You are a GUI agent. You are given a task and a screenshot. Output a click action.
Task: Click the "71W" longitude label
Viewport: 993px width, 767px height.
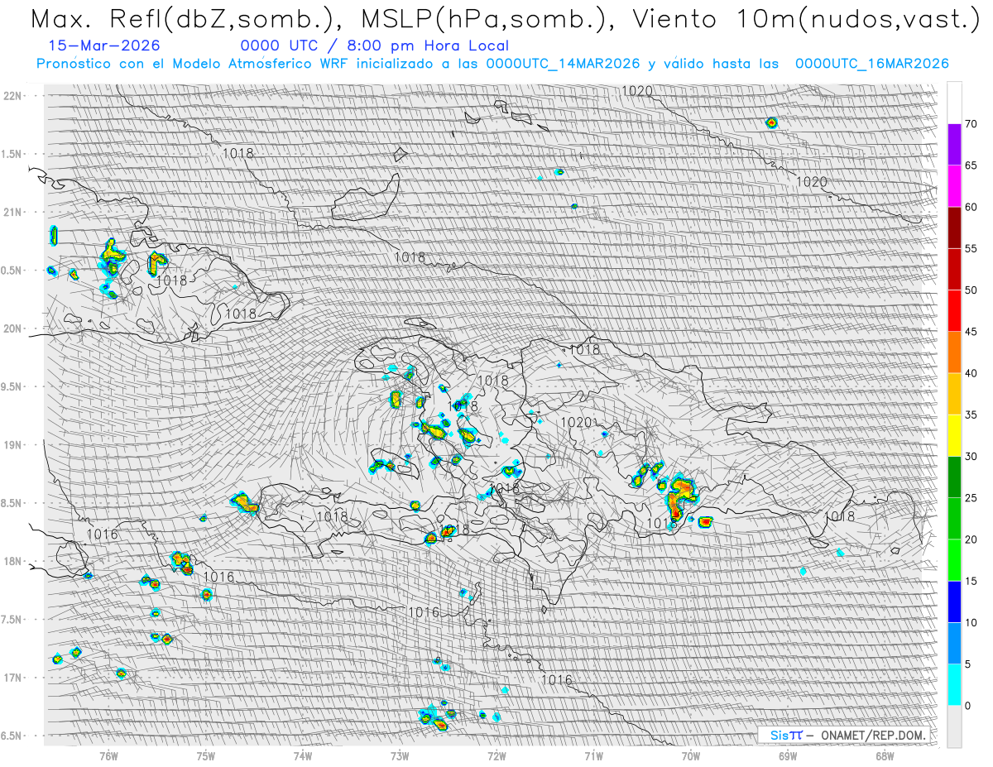[x=593, y=755]
